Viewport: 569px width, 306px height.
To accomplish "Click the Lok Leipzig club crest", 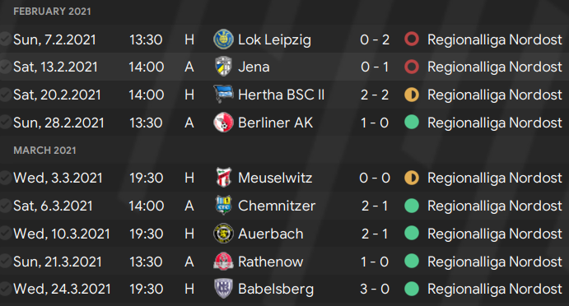I will [223, 39].
